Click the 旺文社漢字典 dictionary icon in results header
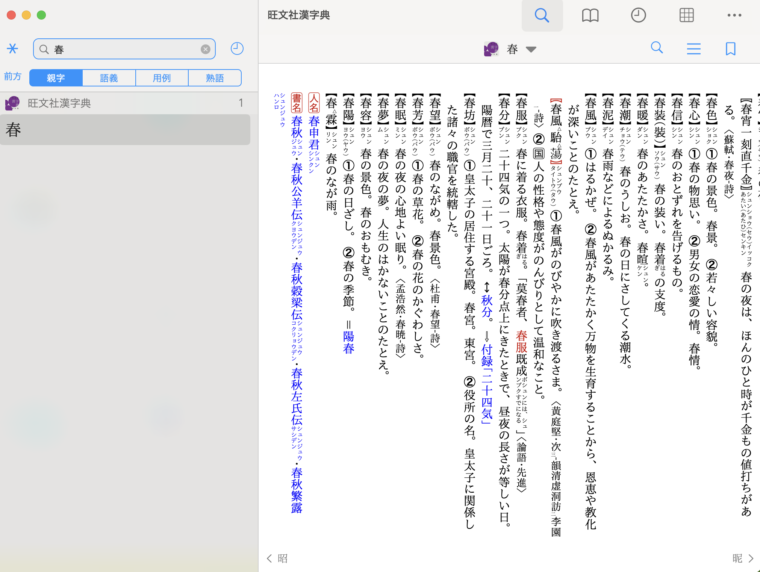This screenshot has width=760, height=572. 12,103
